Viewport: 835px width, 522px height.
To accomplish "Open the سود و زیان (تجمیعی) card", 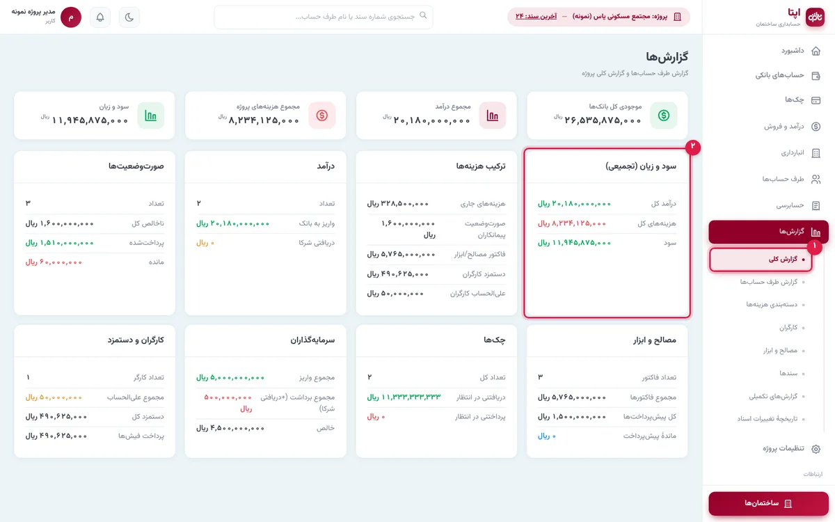I will coord(607,232).
